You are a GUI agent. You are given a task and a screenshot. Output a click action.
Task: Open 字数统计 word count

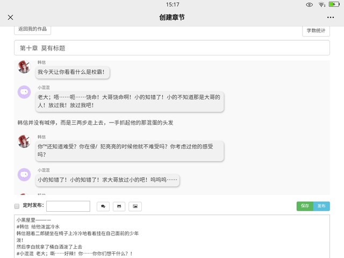tap(316, 31)
